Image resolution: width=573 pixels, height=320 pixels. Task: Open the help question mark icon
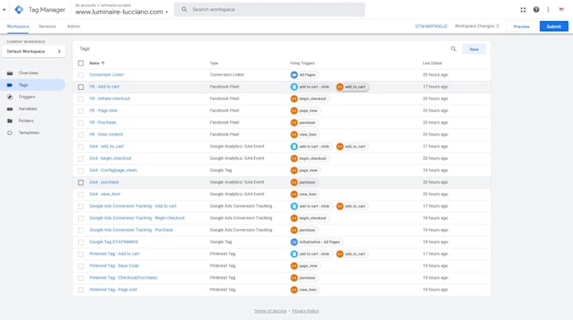pyautogui.click(x=536, y=10)
